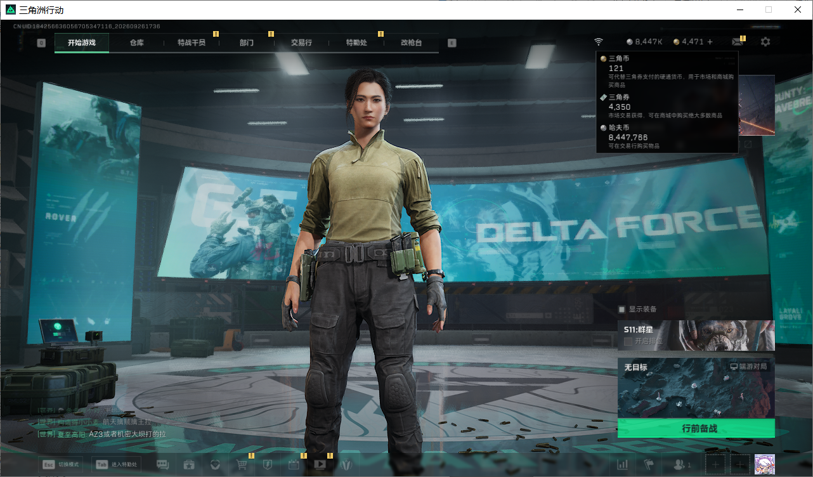The height and width of the screenshot is (477, 813).
Task: Click the 4,471 三角币 balance
Action: click(x=689, y=42)
